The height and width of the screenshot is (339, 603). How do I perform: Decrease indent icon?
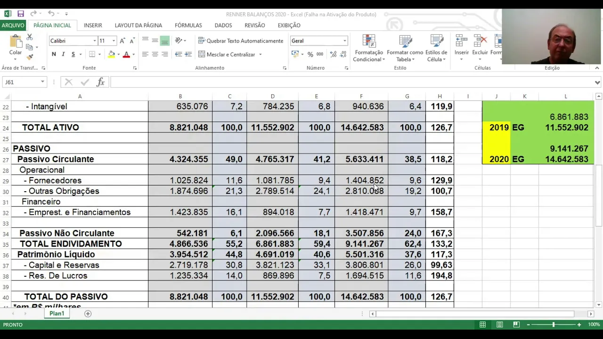coord(179,55)
